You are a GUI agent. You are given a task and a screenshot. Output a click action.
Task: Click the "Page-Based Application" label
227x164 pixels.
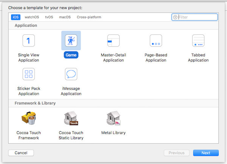click(x=156, y=57)
